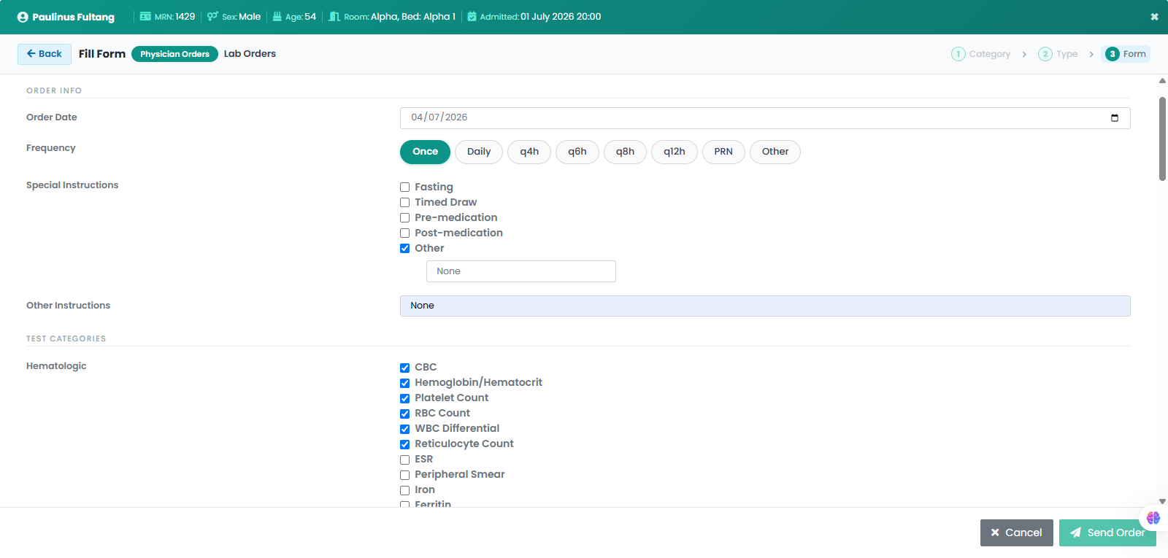Click the brain assistant icon
Viewport: 1168px width, 558px height.
tap(1153, 518)
